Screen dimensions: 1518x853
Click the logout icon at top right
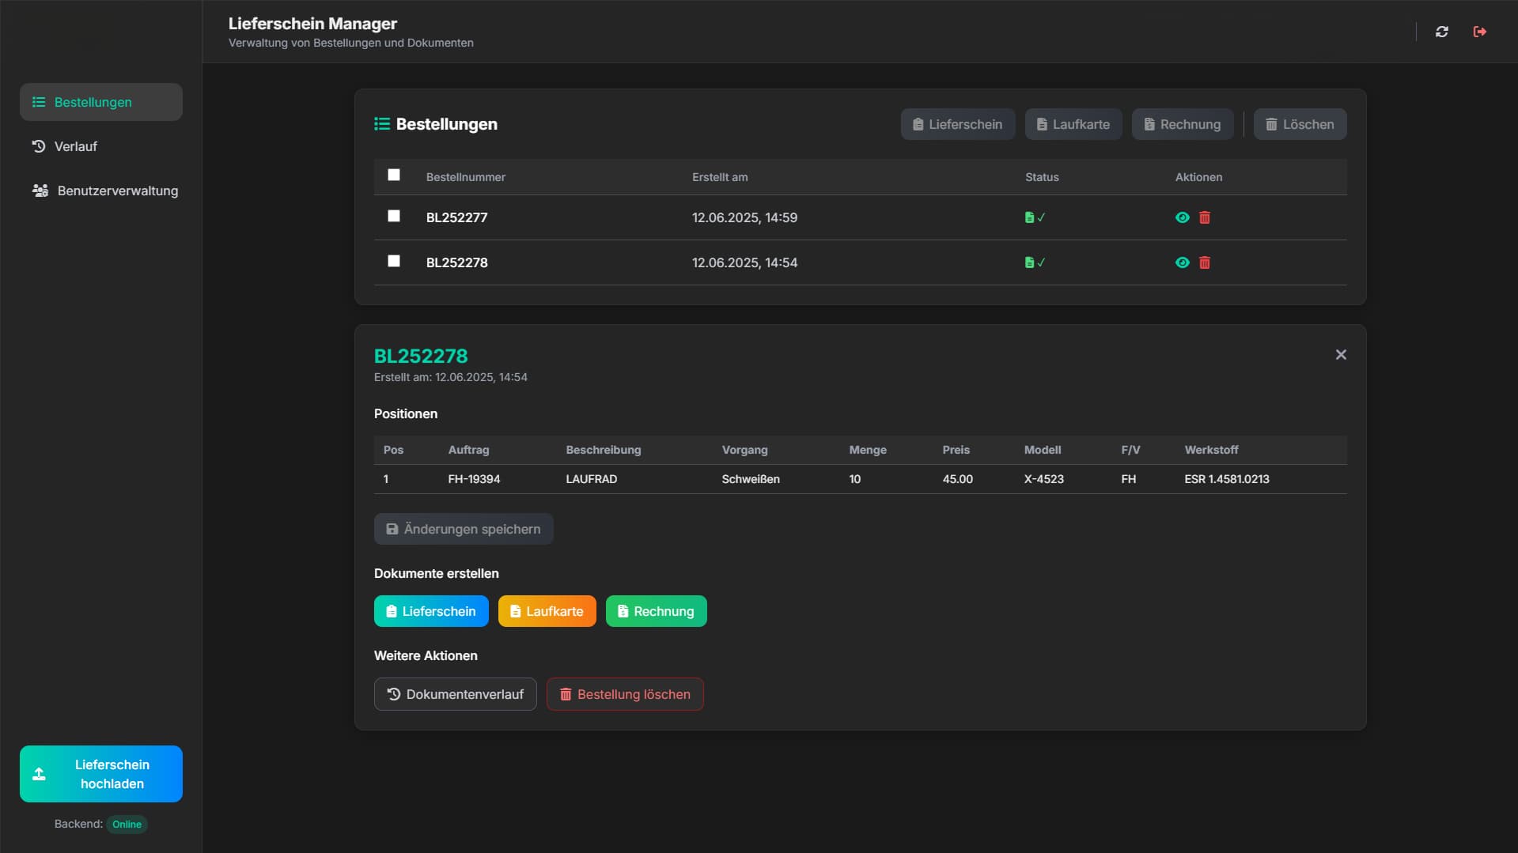click(1480, 32)
